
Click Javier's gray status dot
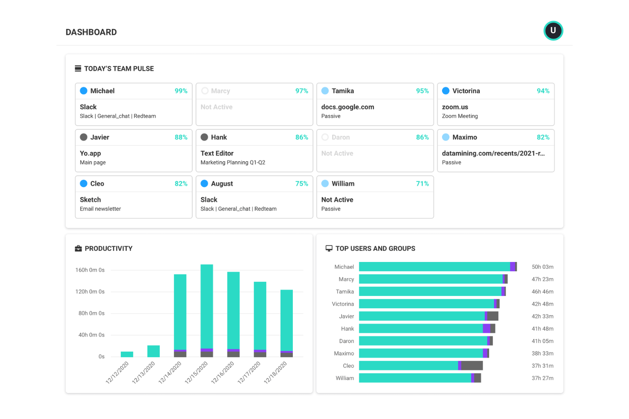(x=84, y=137)
